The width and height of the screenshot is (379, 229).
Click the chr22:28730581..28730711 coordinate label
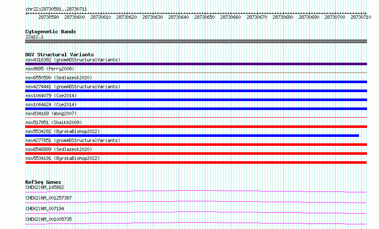point(56,9)
